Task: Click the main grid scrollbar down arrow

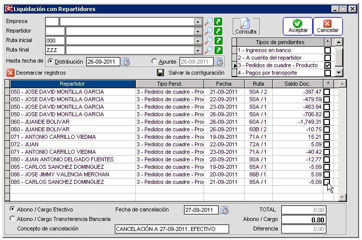Action: coord(342,197)
